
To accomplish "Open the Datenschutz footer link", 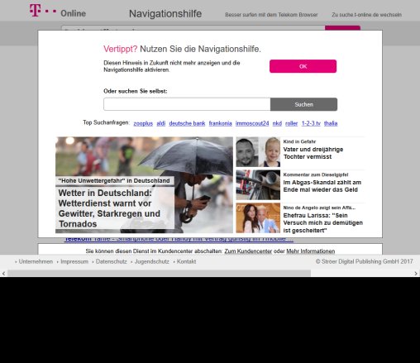I will 112,261.
